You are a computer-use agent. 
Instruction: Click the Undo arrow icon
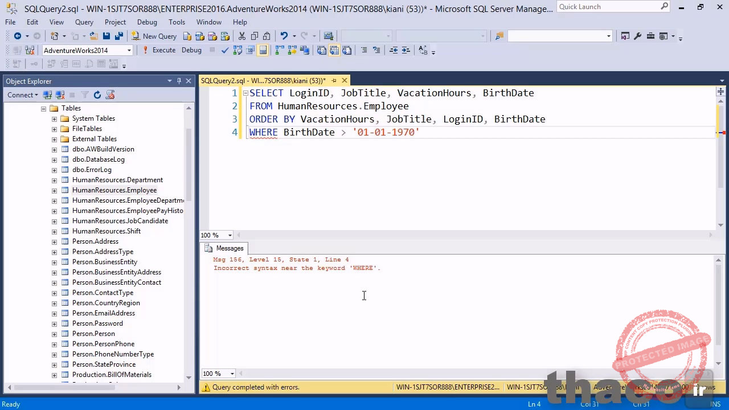coord(284,36)
